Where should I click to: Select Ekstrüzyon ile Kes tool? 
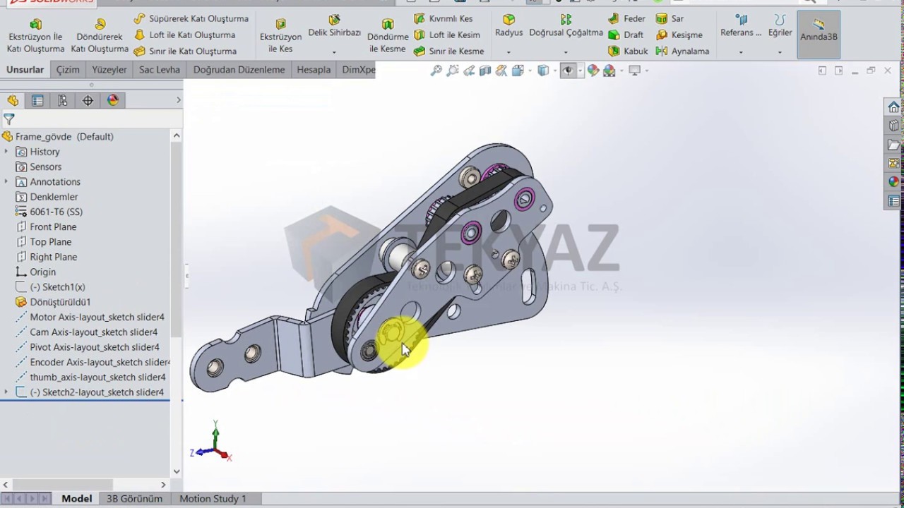(280, 36)
